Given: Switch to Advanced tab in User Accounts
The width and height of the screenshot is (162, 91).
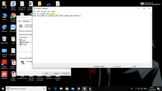Looking at the screenshot, I should [x=26, y=21].
